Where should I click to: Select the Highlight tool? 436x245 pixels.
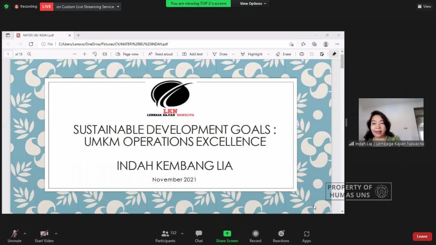tap(252, 54)
